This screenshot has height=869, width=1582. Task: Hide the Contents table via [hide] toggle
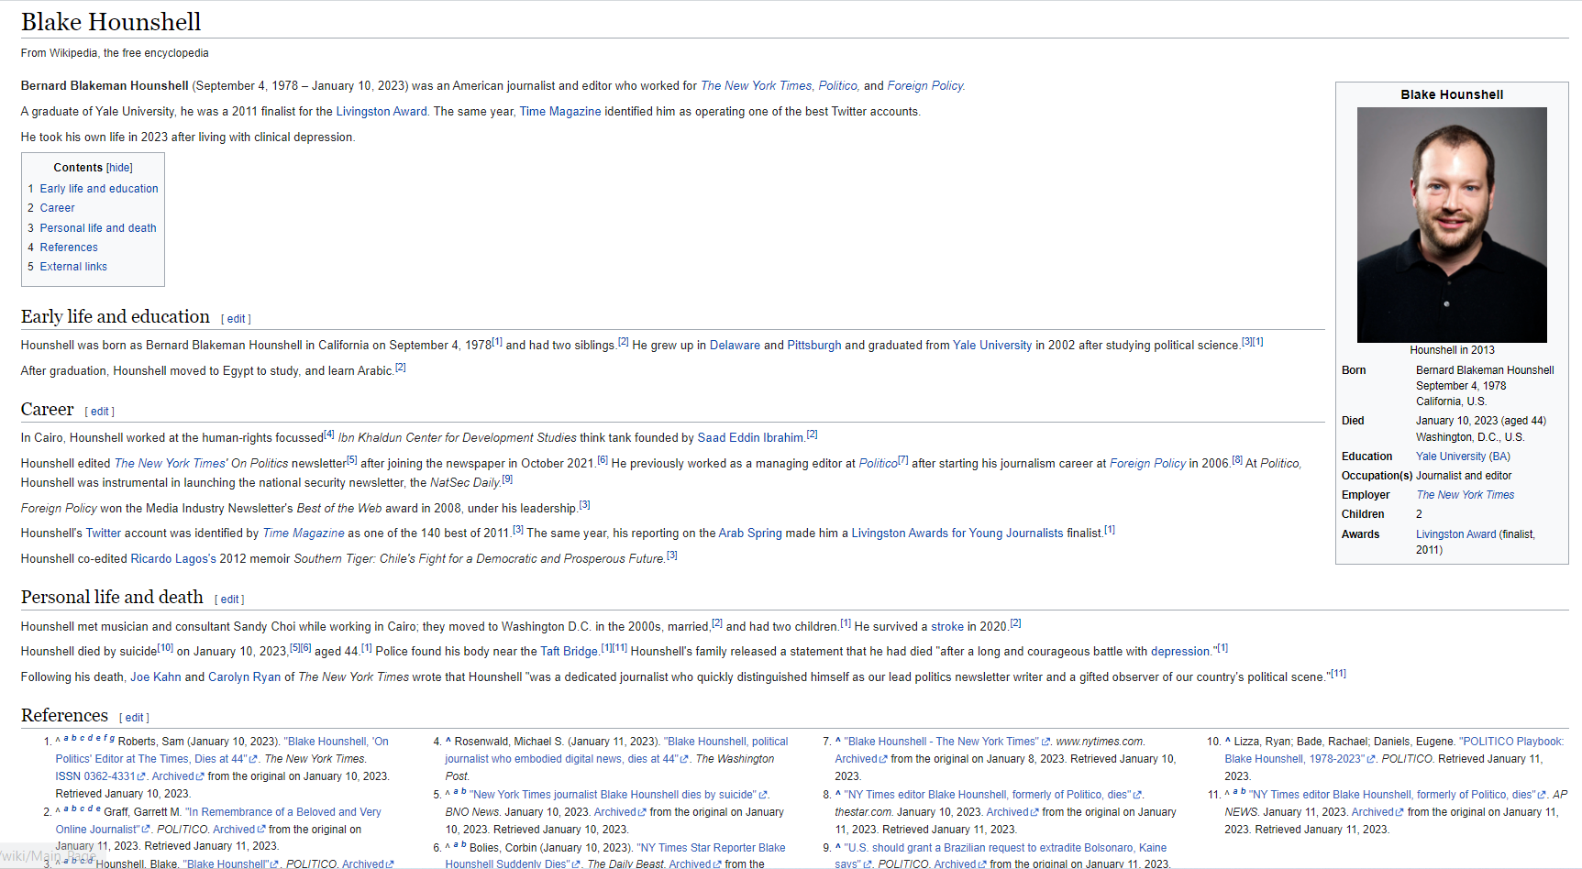[119, 168]
